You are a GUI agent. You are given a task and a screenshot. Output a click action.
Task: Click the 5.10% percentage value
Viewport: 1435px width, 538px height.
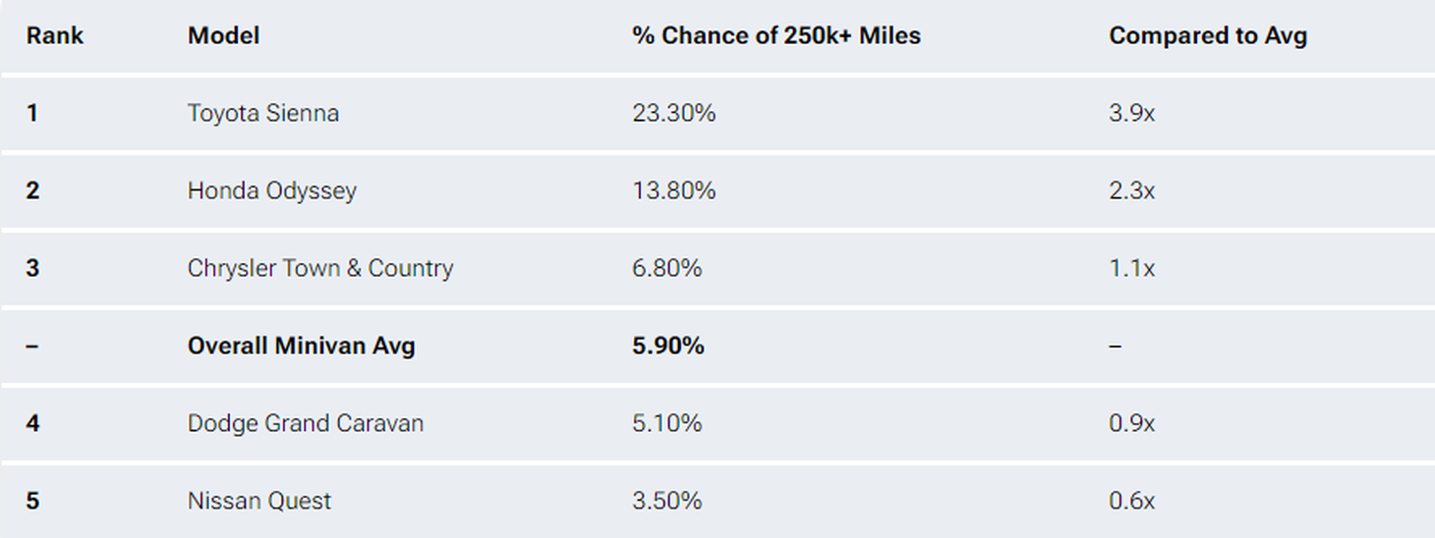pos(667,423)
